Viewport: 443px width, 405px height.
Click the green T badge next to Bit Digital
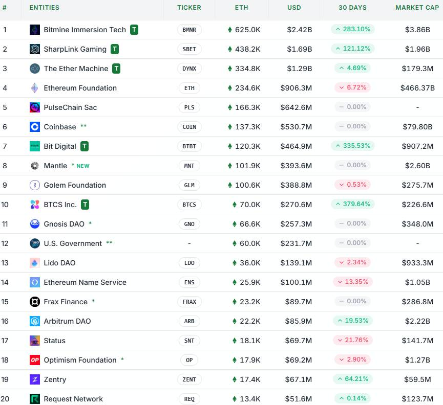pos(85,146)
